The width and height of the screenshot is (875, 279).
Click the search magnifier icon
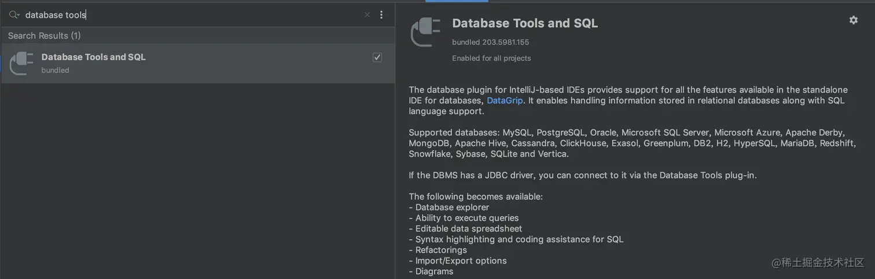click(14, 15)
